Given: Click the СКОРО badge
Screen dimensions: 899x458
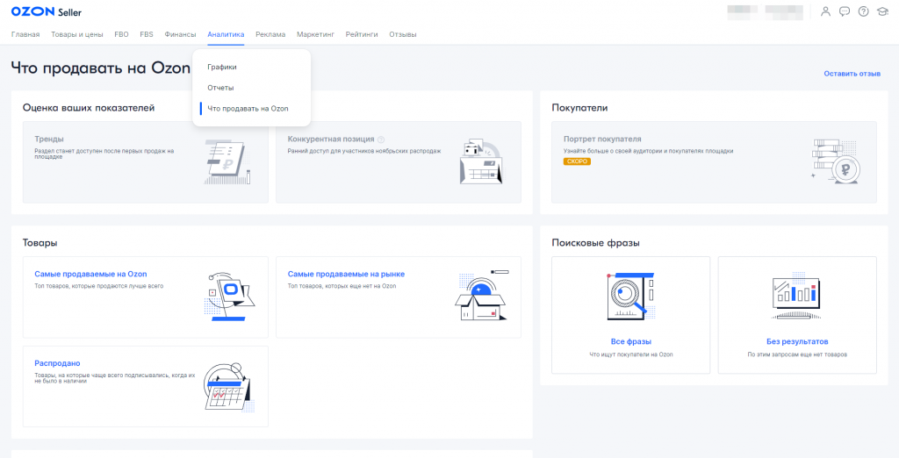Looking at the screenshot, I should 577,161.
